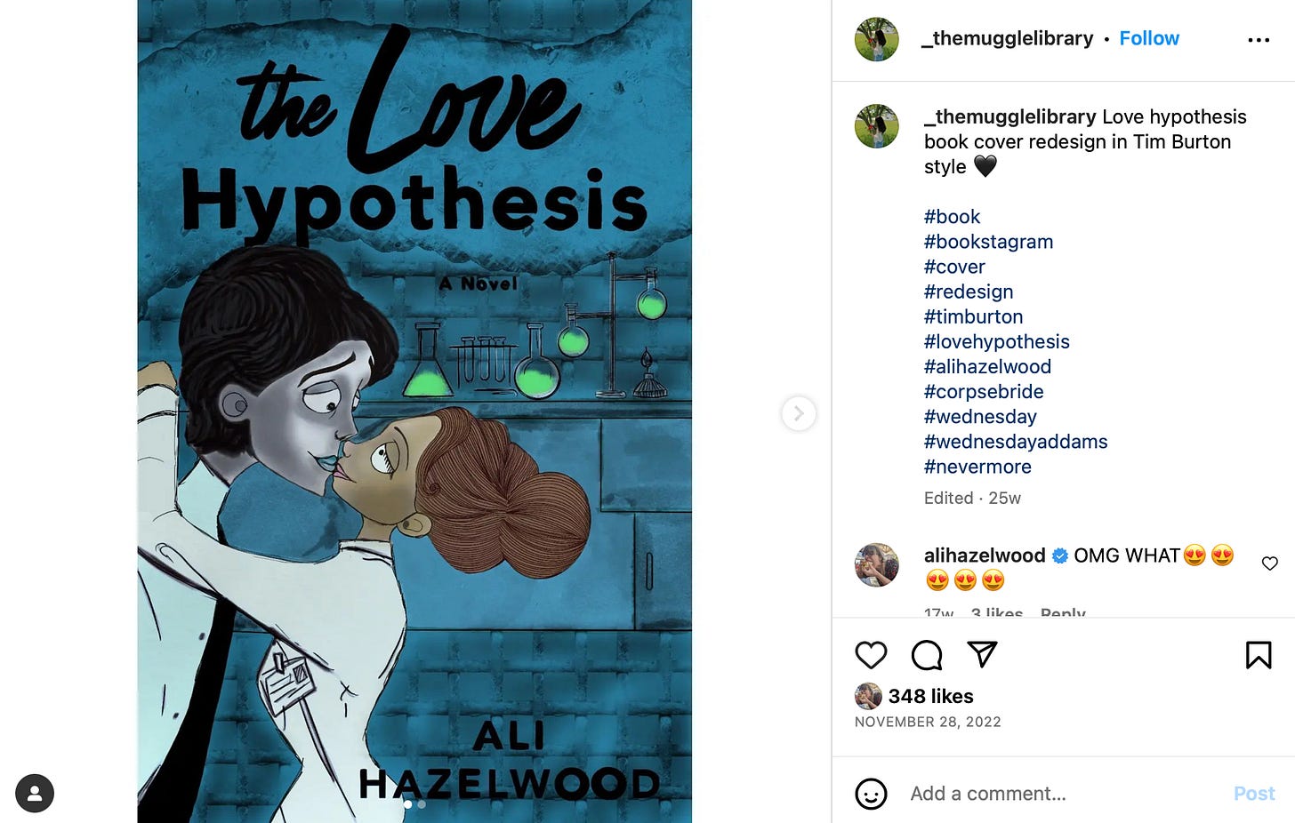Open comments via the speech bubble icon
Image resolution: width=1295 pixels, height=823 pixels.
pos(927,655)
